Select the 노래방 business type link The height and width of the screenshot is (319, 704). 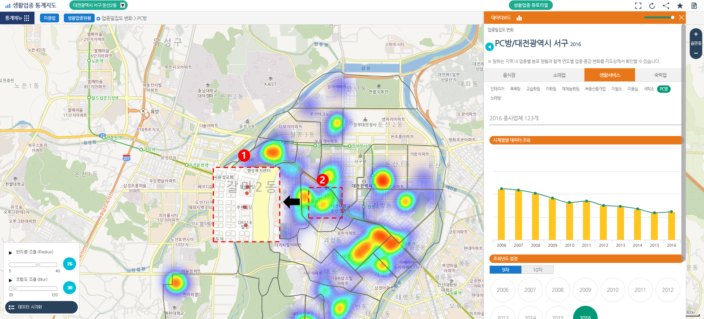496,98
